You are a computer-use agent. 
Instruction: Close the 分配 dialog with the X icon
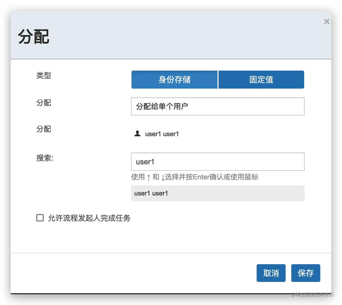[326, 21]
